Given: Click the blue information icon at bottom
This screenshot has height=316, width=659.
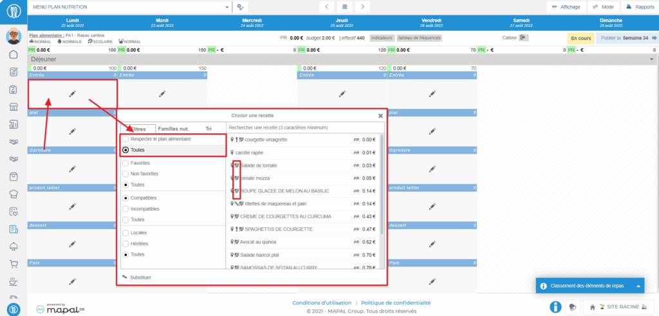Looking at the screenshot, I should point(553,307).
